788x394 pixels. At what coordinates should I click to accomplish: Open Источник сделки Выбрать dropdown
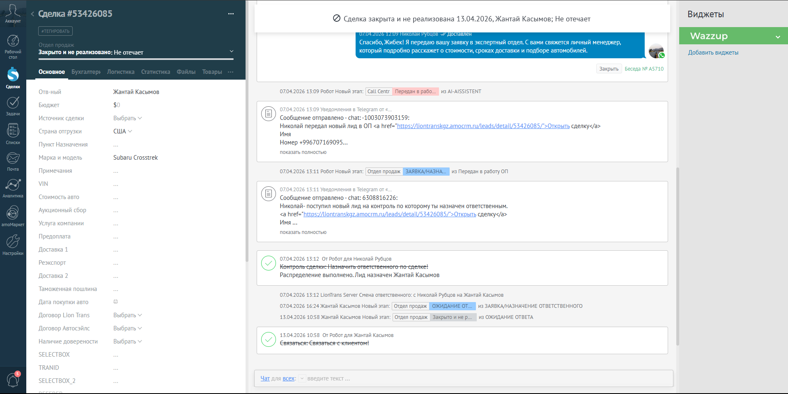click(128, 118)
